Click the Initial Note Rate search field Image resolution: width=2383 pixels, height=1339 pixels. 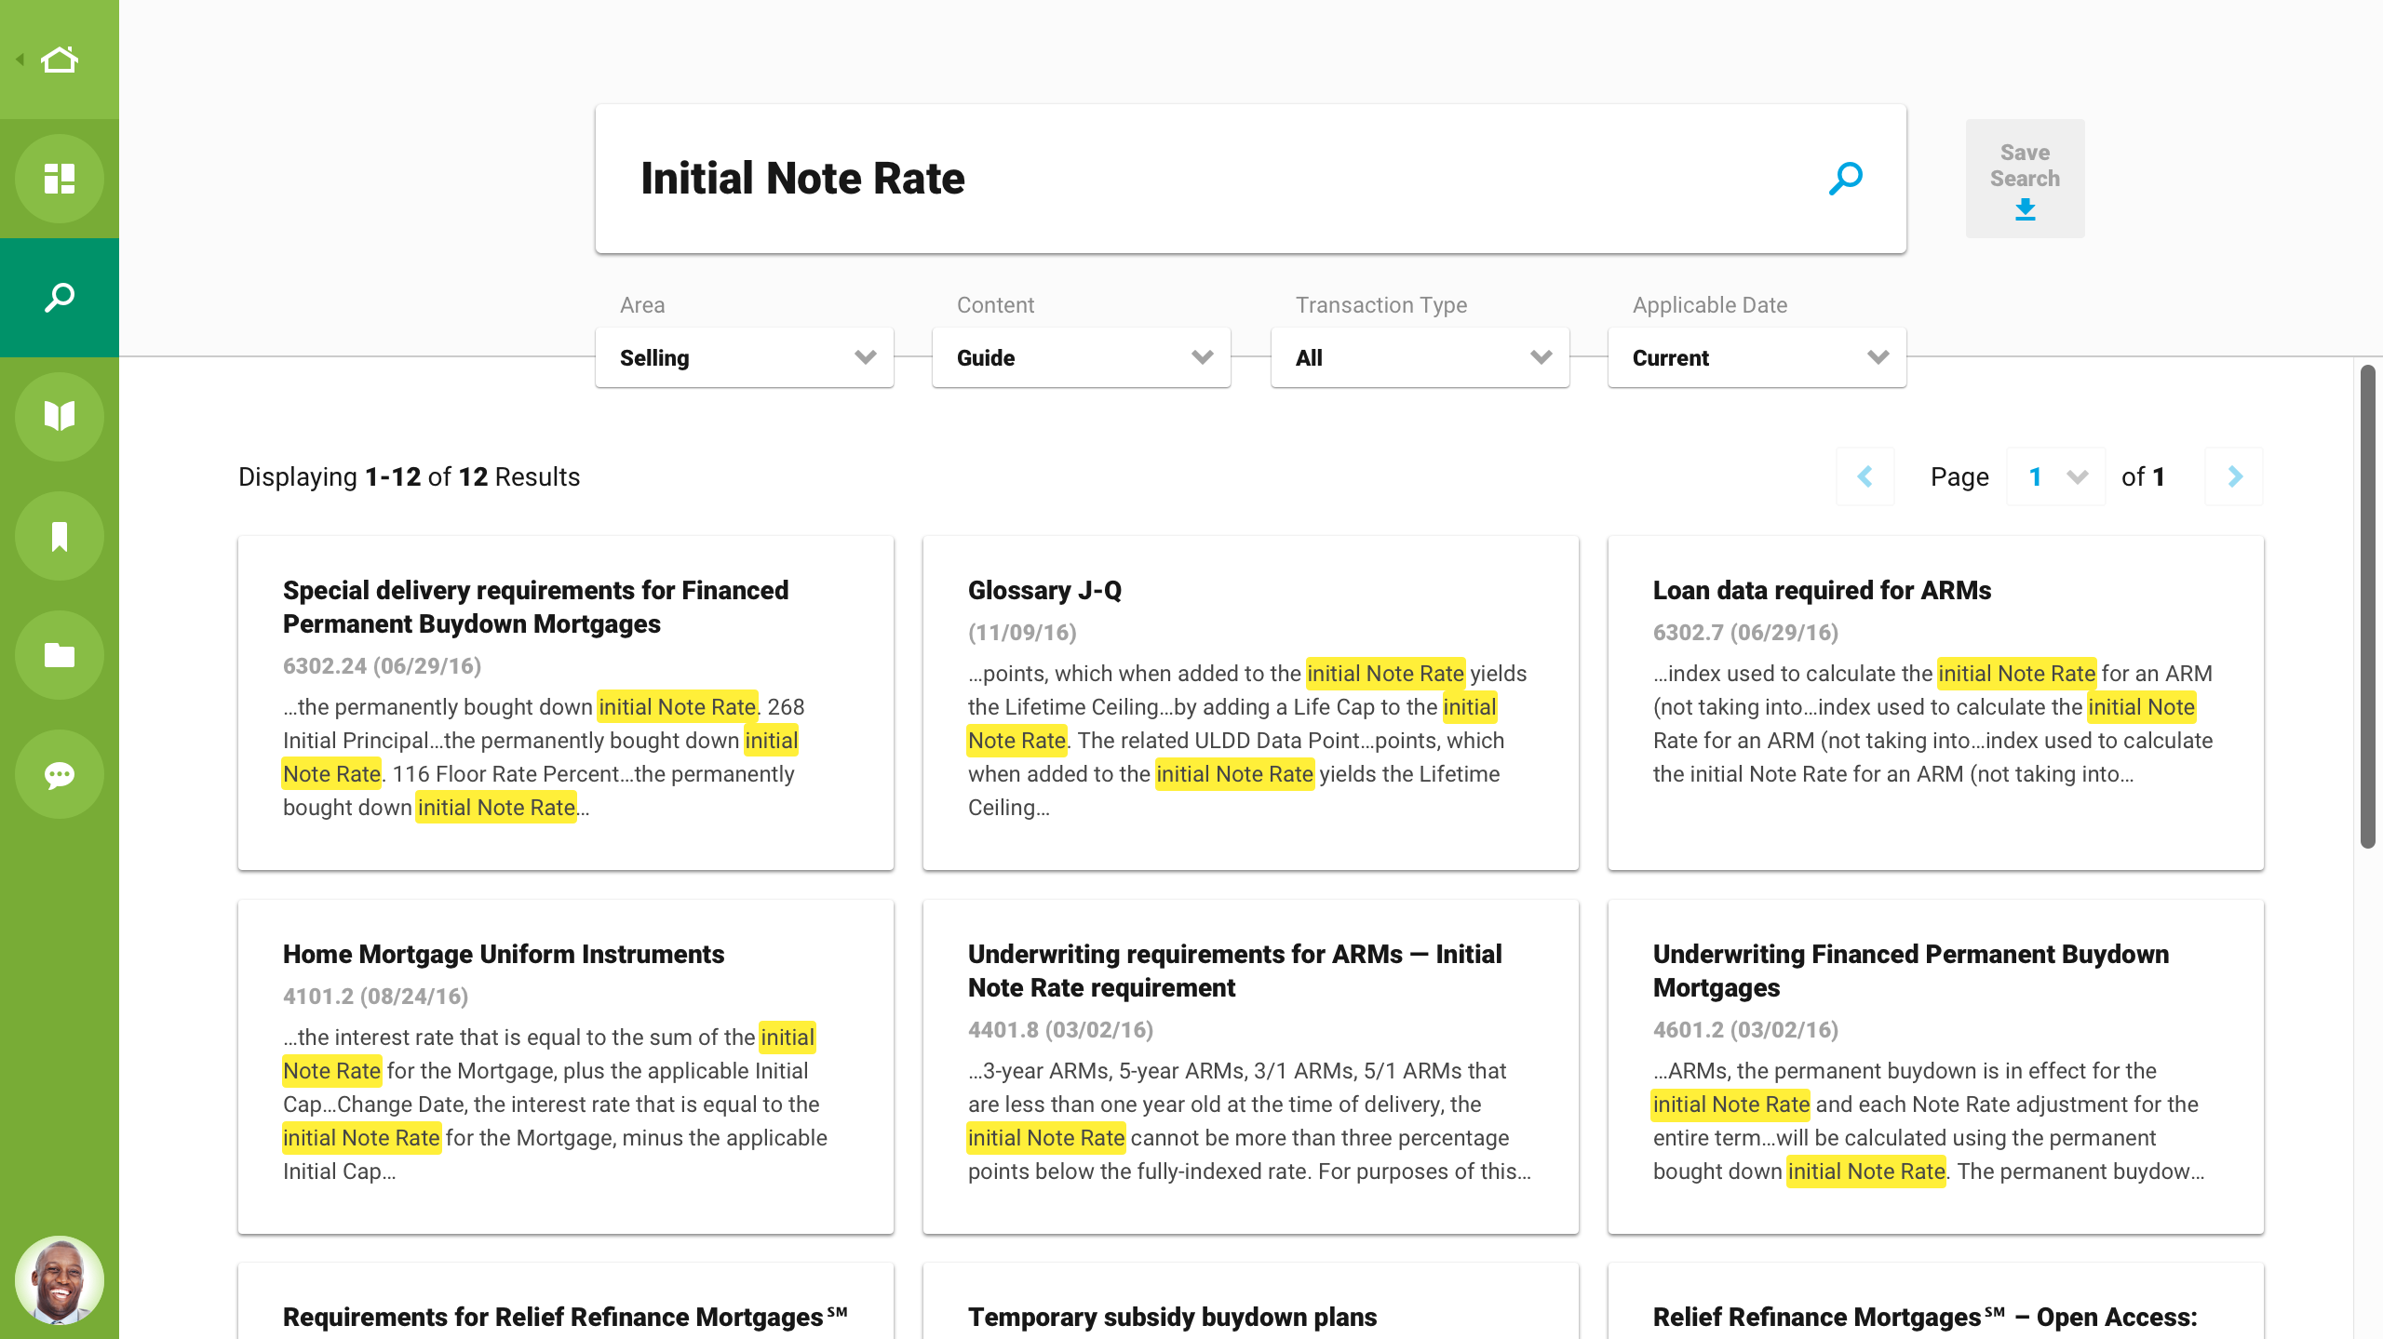point(1210,179)
